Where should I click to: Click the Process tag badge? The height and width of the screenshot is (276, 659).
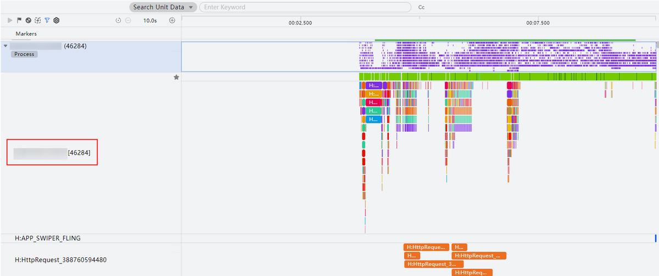pos(24,54)
